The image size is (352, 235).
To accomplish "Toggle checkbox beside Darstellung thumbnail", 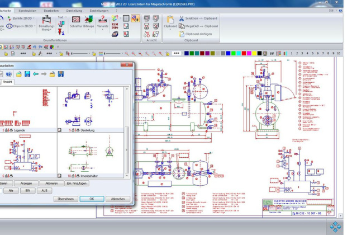I will tap(60, 129).
